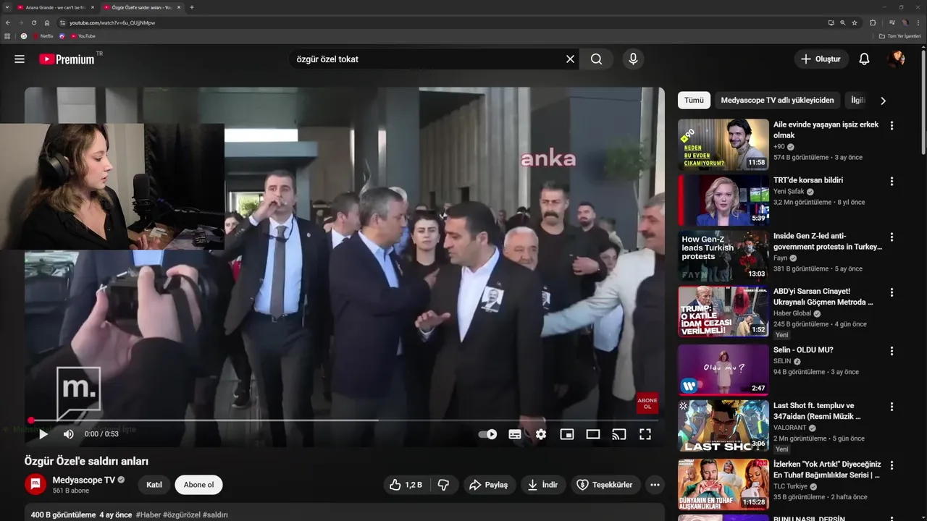Open YouTube notifications bell
The width and height of the screenshot is (927, 521).
tap(864, 59)
